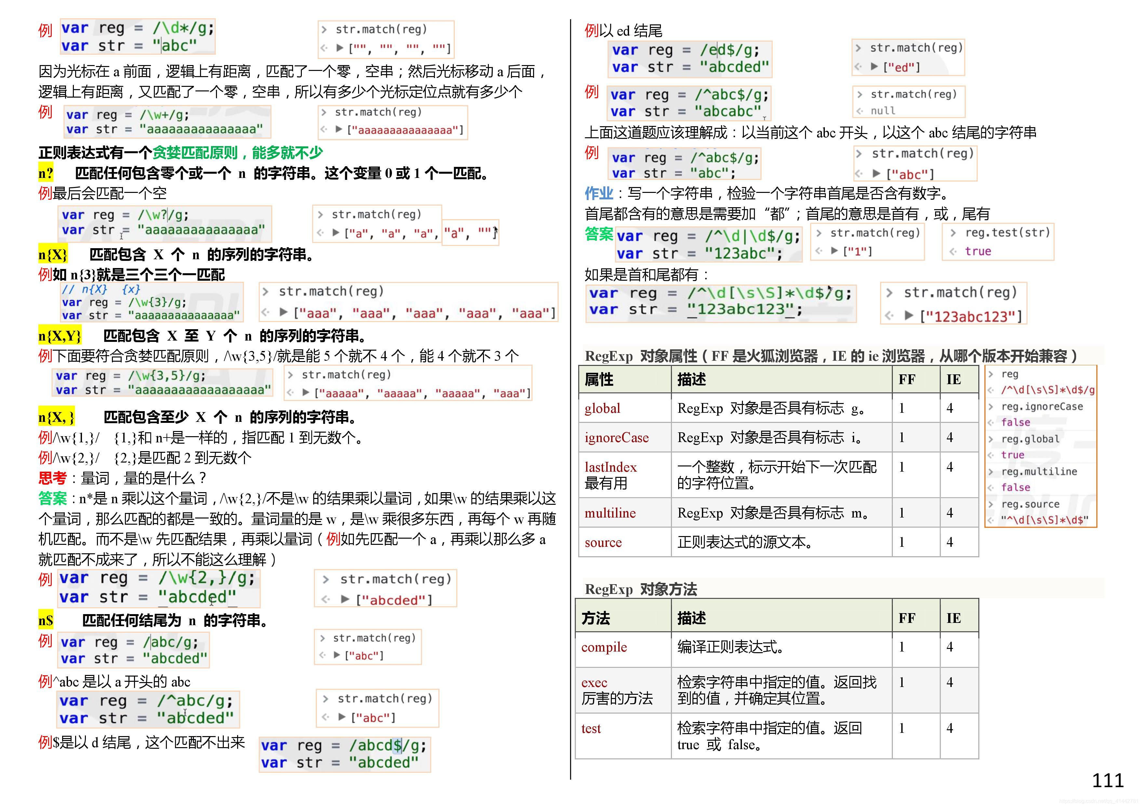1141x807 pixels.
Task: Click the 'ignoreCase' property table cell
Action: (x=625, y=437)
